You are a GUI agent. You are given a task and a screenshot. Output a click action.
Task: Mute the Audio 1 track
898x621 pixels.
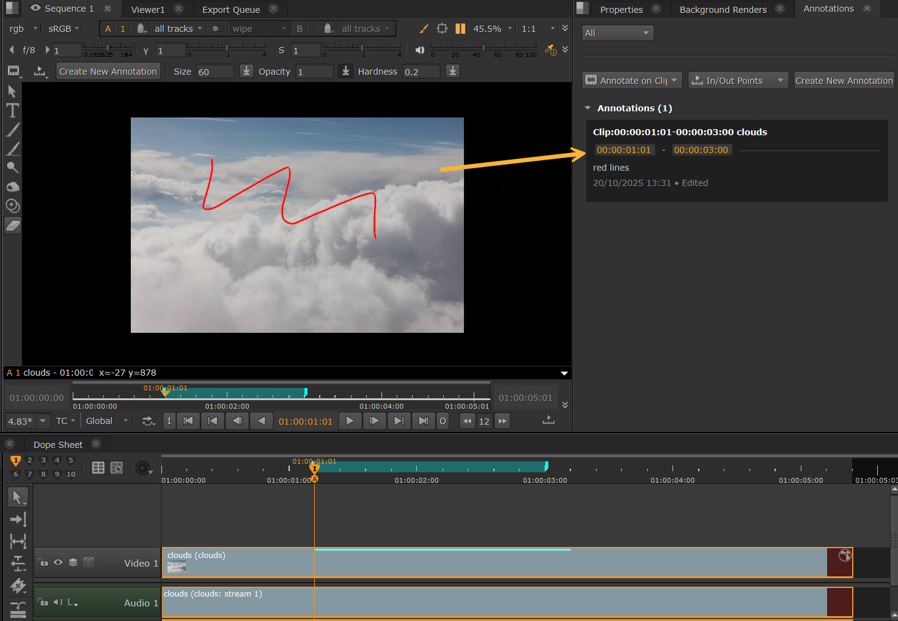[x=58, y=602]
